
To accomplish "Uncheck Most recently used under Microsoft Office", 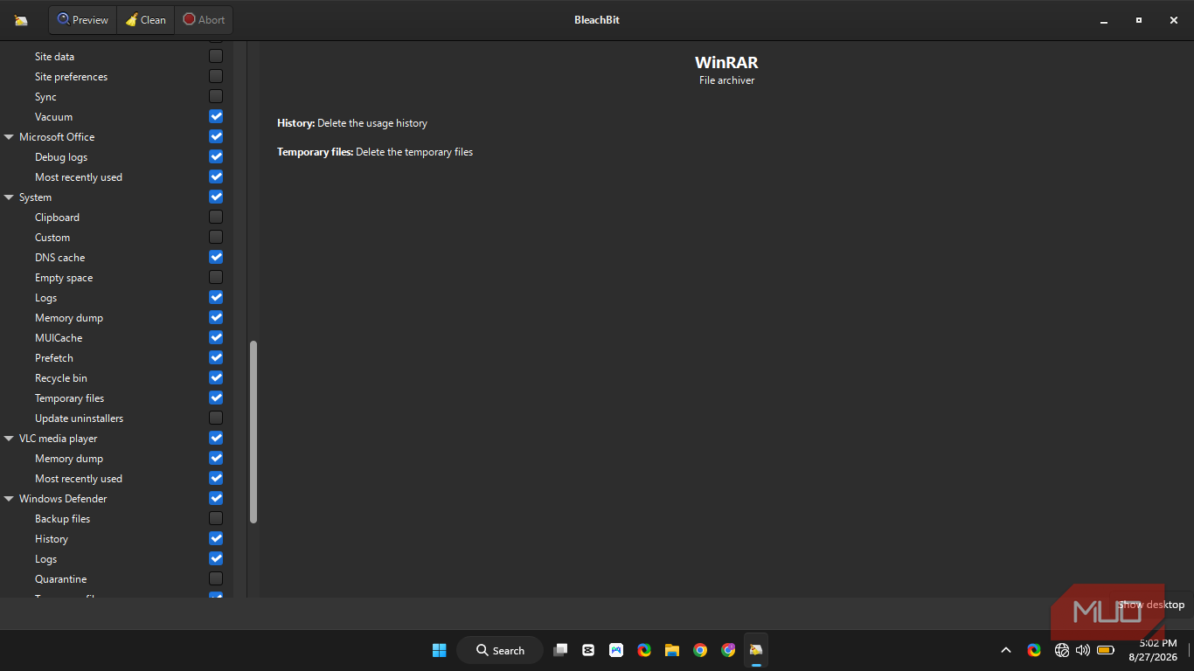I will click(216, 176).
